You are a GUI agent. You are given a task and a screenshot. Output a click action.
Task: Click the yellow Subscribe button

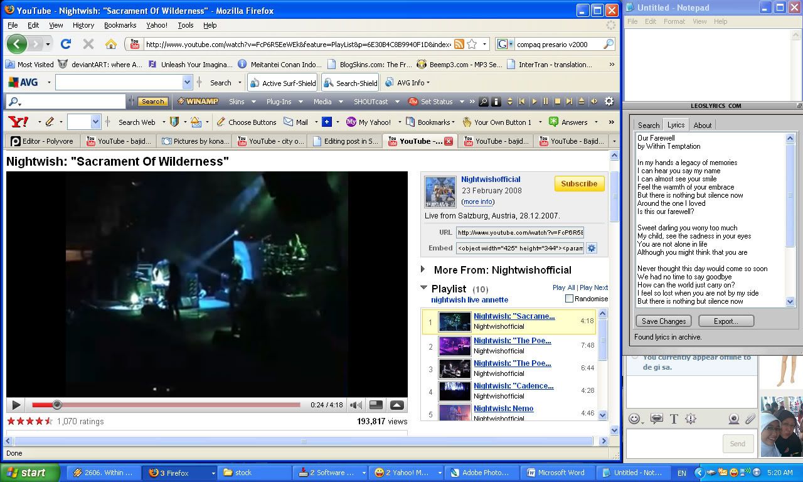tap(579, 183)
